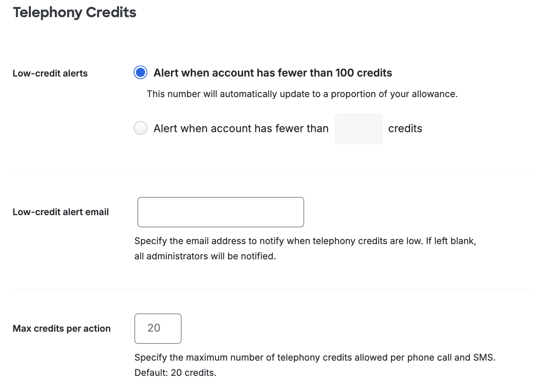This screenshot has width=533, height=385.
Task: Click the Max credits per action label
Action: [62, 328]
